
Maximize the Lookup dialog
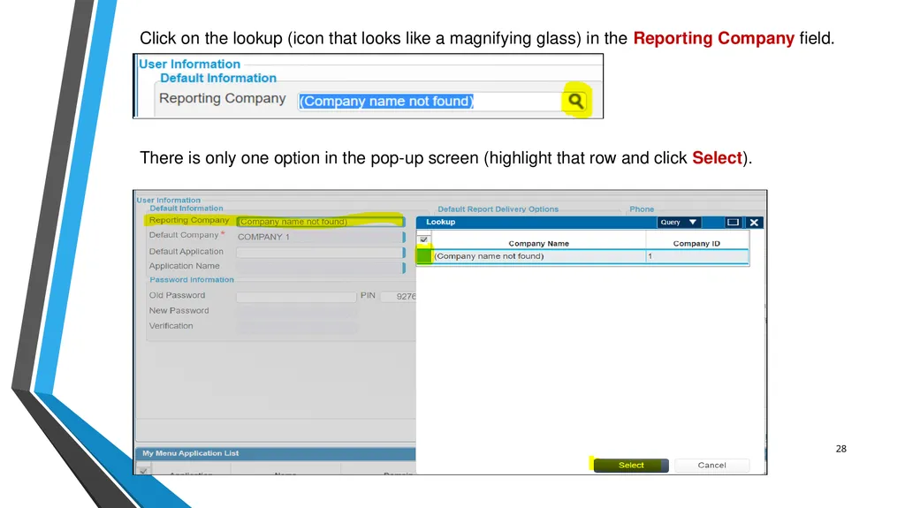coord(733,223)
